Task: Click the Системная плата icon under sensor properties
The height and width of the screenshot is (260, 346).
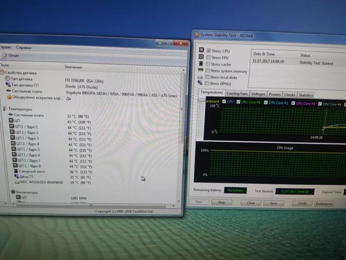Action: [x=9, y=91]
